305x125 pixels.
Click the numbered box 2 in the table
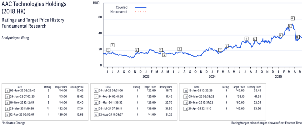tap(7, 97)
